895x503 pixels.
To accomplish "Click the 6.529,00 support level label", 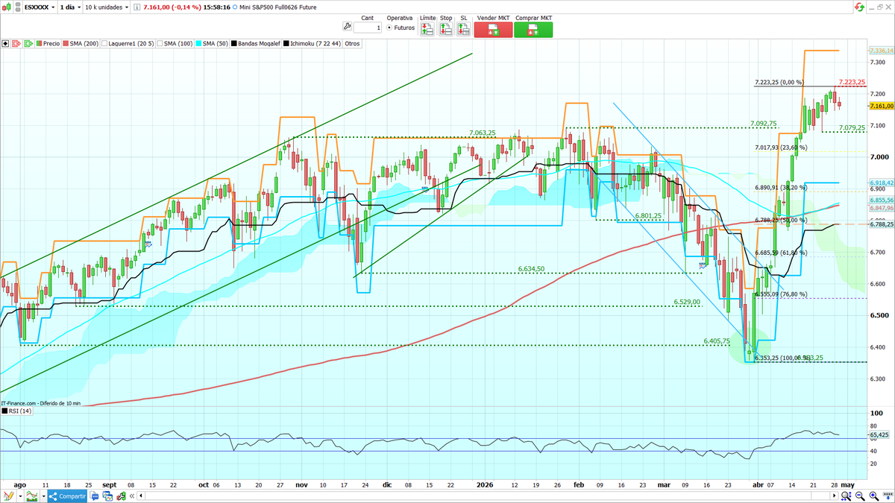I will [x=687, y=302].
